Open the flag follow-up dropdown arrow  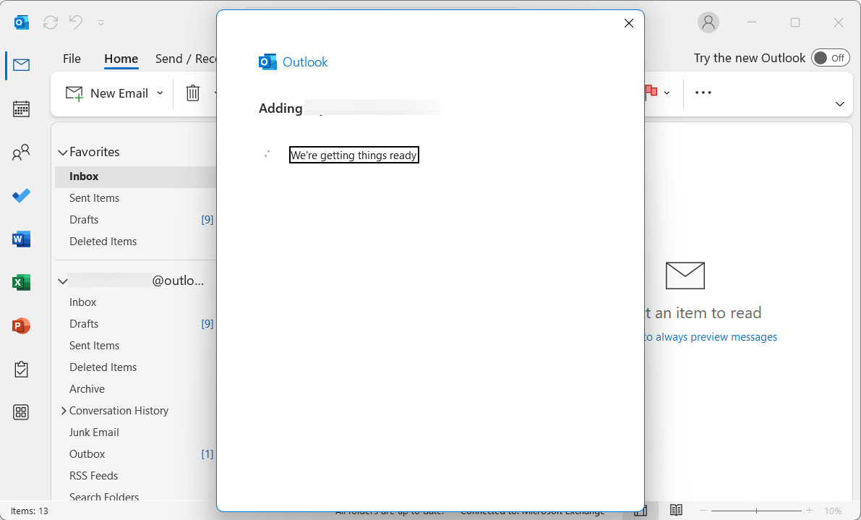[x=667, y=93]
